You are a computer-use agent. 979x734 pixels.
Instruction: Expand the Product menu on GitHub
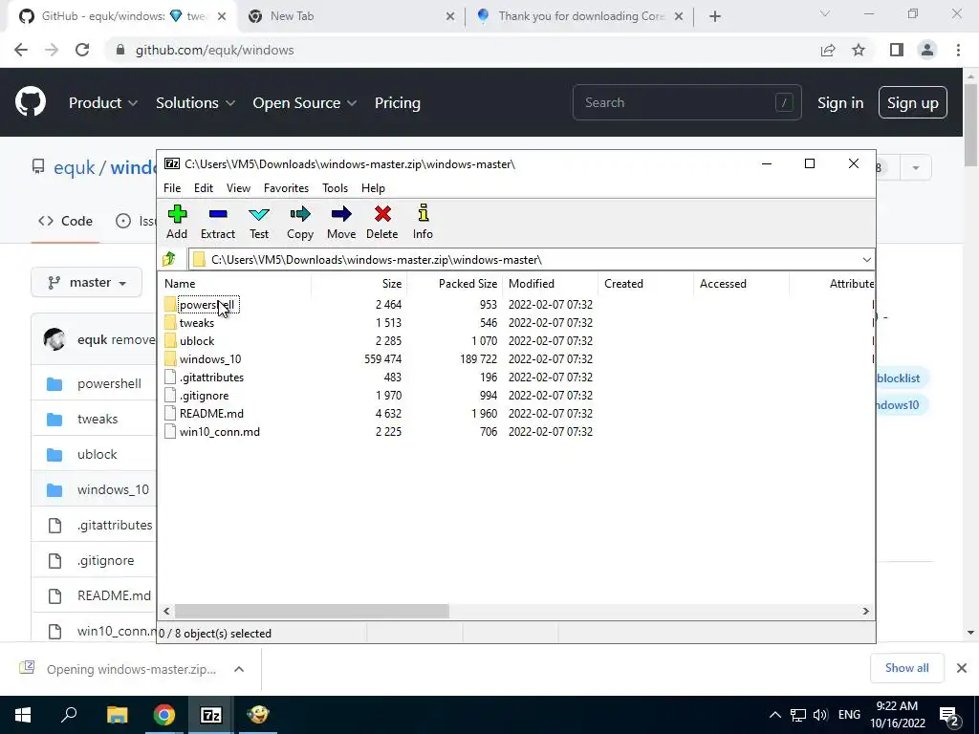coord(103,102)
